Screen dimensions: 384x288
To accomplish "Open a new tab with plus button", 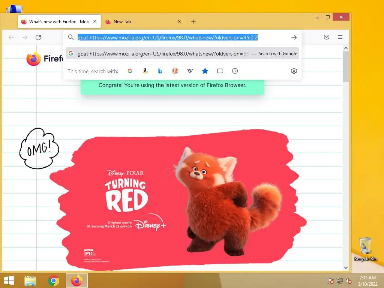I will tap(193, 21).
